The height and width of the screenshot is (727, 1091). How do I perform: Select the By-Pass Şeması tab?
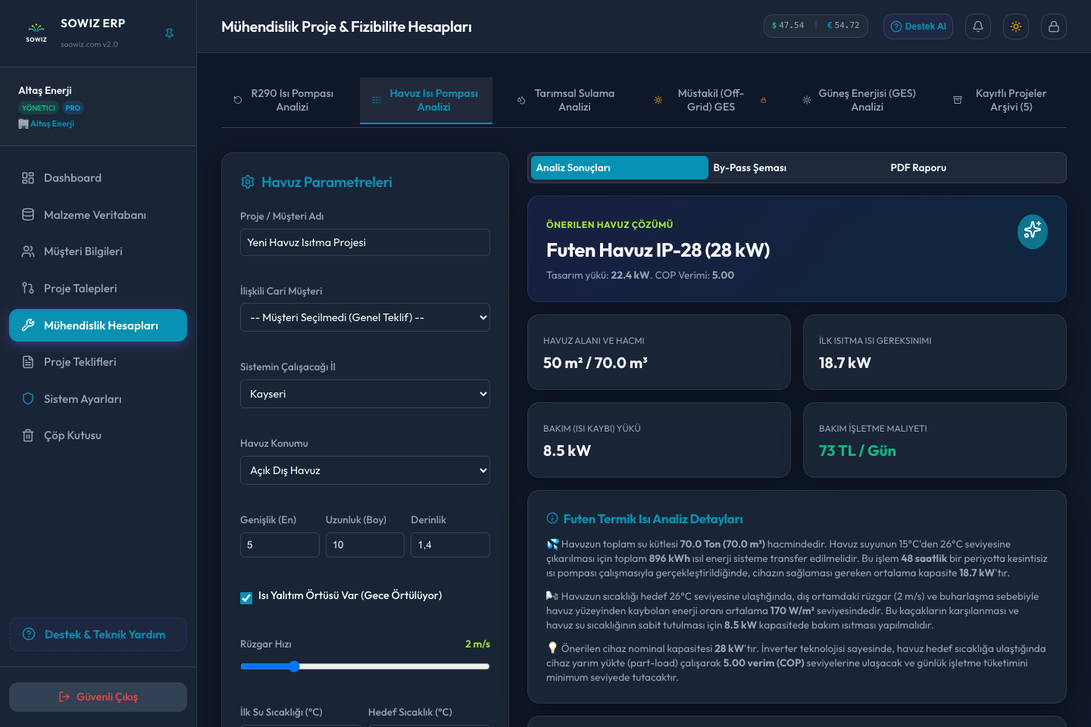point(797,167)
